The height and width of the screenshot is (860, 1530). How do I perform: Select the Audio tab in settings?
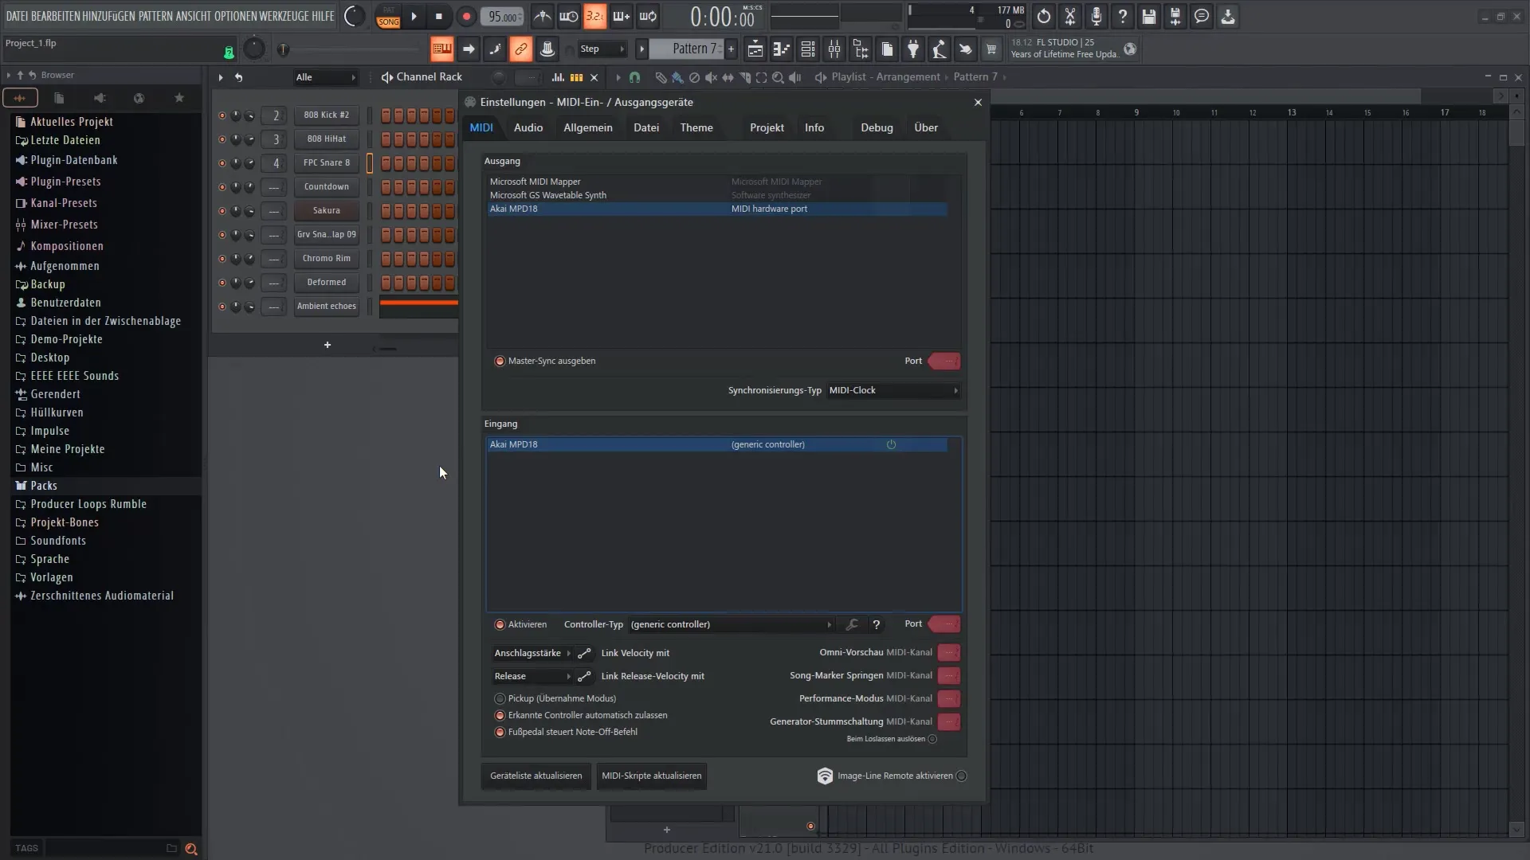point(528,127)
